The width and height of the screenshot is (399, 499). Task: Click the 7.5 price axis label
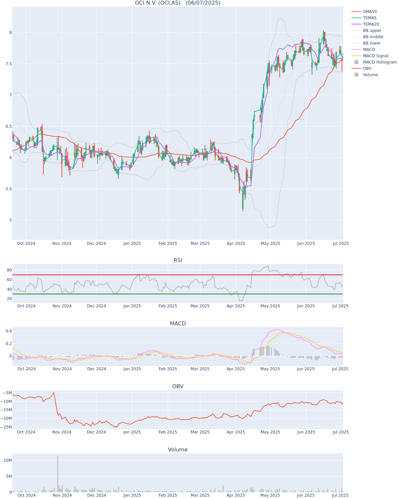8,64
